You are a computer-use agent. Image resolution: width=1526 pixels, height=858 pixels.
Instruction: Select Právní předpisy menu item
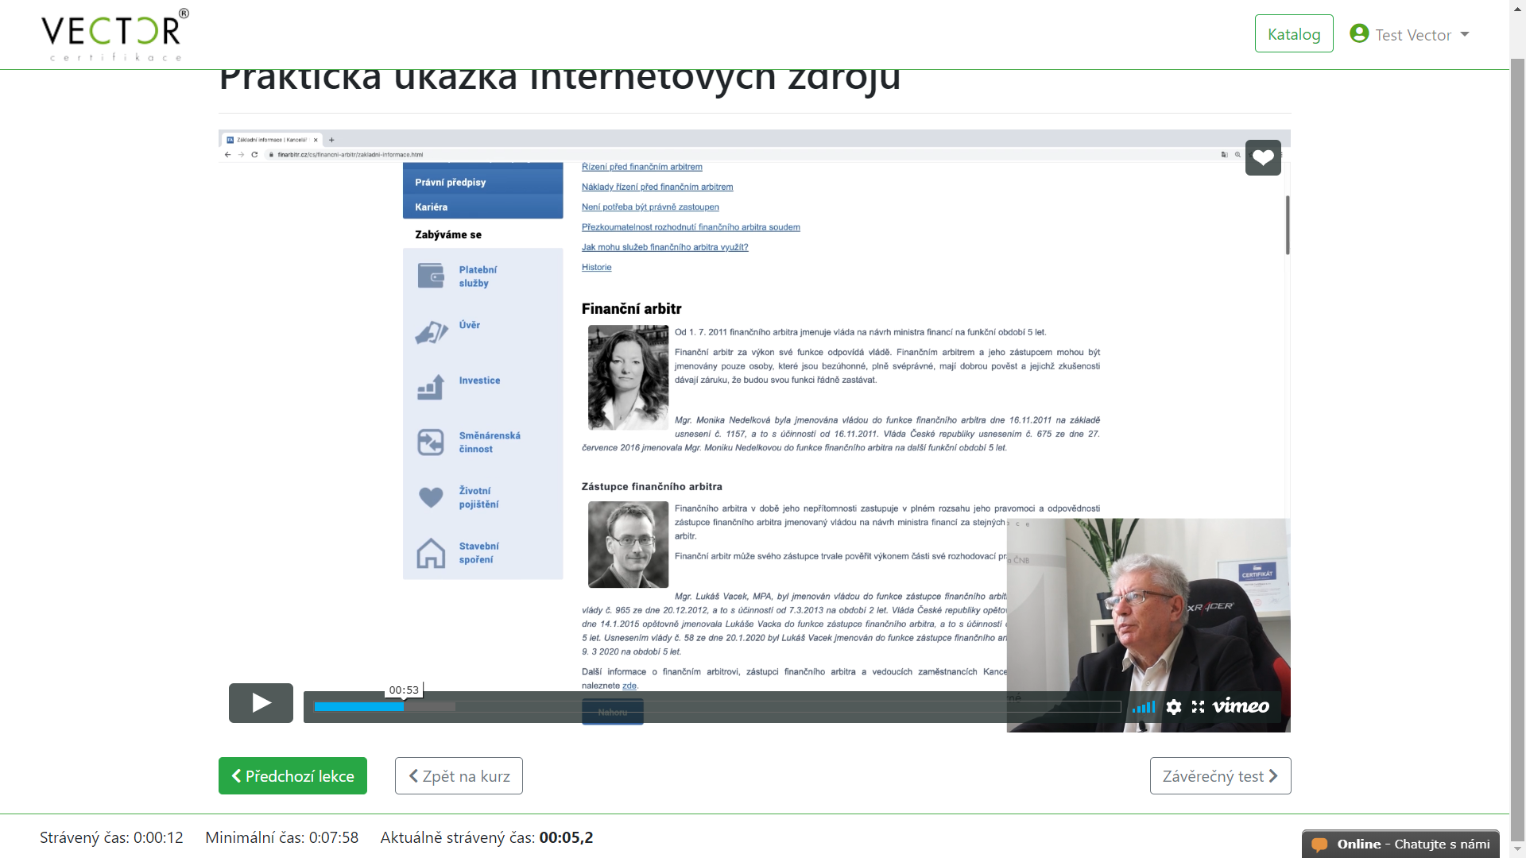tap(482, 182)
